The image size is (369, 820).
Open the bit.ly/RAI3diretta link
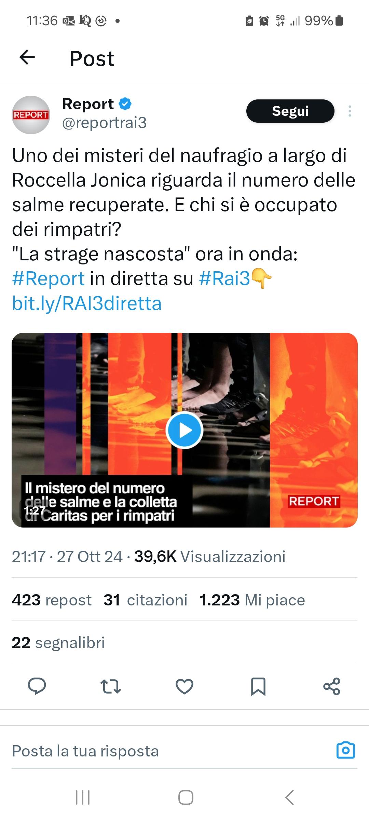point(87,303)
